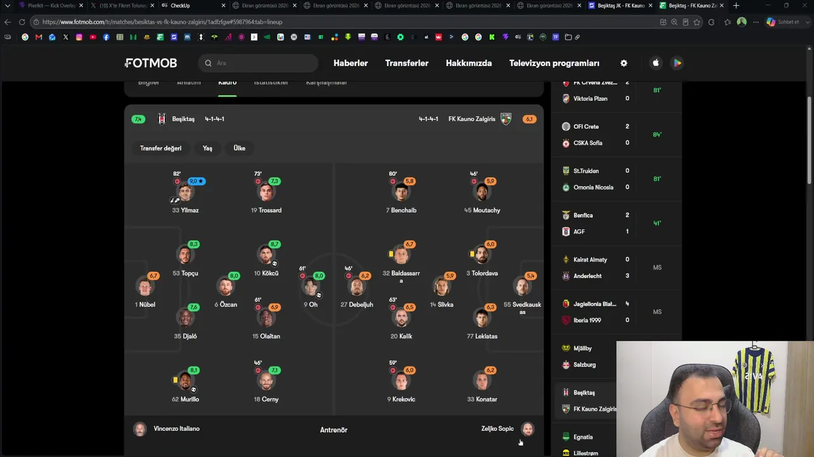Open the Gmail bookmark icon

pyautogui.click(x=39, y=37)
